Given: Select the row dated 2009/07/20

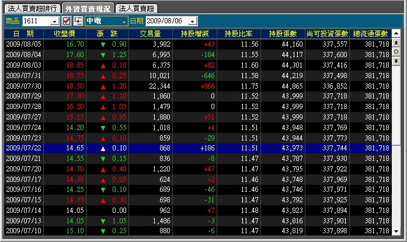Looking at the screenshot, I should (198, 169).
